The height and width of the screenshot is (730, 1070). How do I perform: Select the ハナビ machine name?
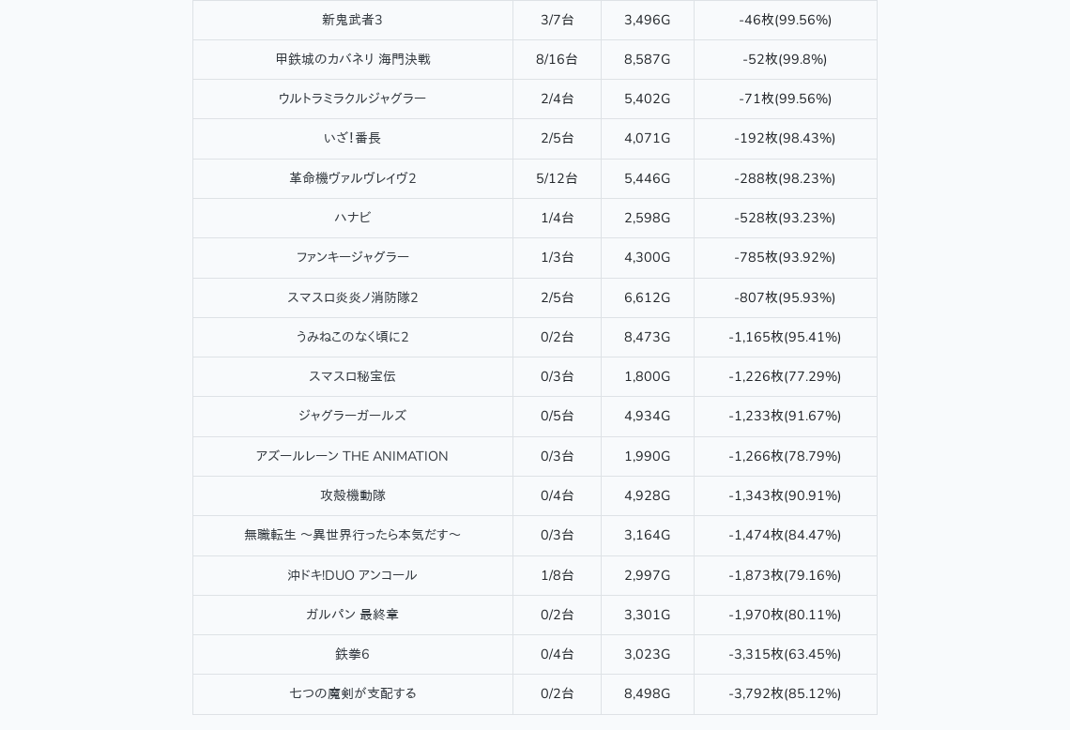click(x=352, y=218)
